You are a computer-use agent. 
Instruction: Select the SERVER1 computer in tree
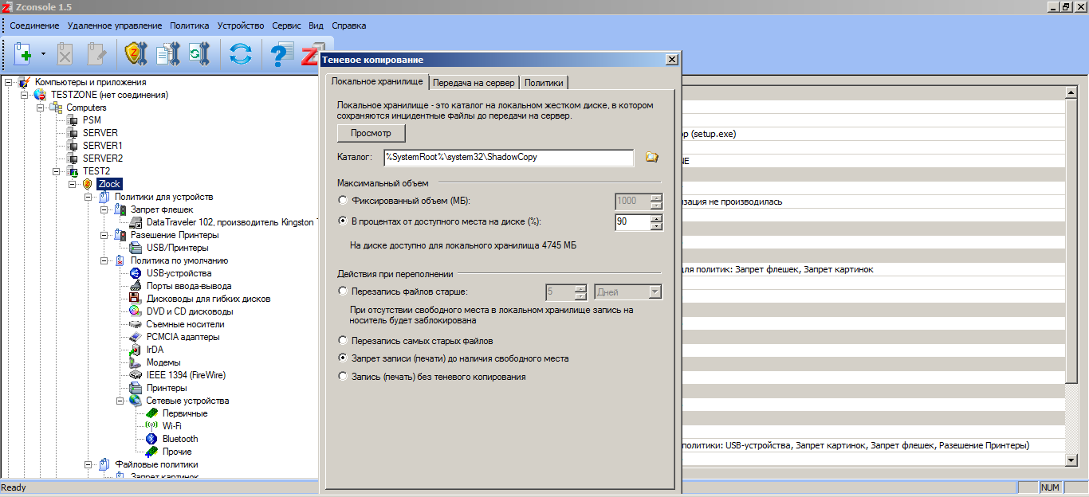click(102, 146)
